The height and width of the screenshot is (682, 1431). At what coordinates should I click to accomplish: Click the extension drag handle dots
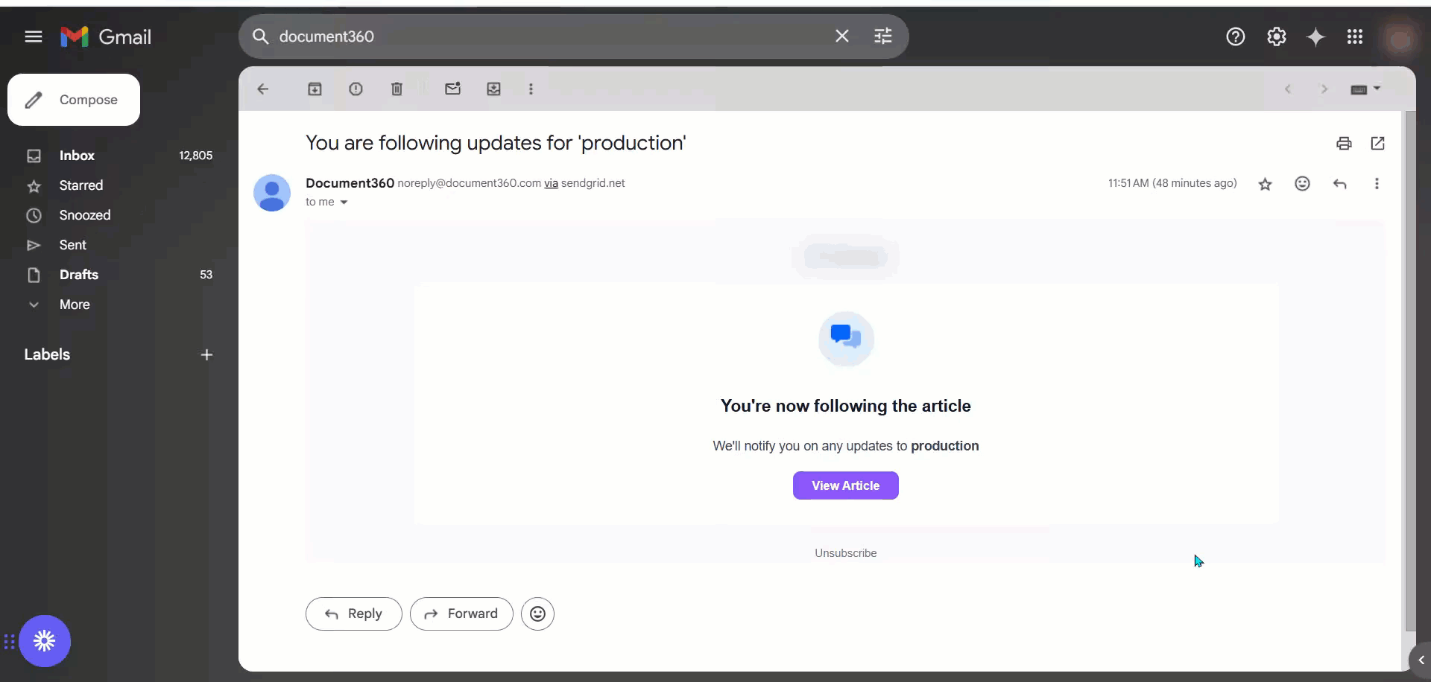[x=9, y=641]
